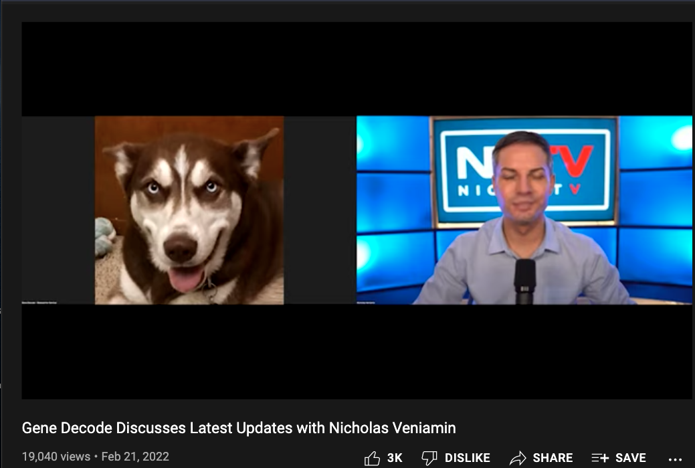
Task: Click the 19,040 views count
Action: coord(56,457)
